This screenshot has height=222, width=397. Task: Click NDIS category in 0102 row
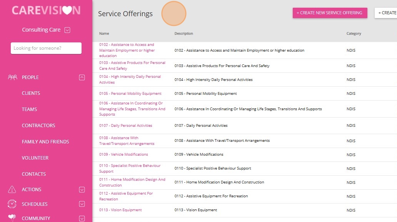(x=351, y=50)
